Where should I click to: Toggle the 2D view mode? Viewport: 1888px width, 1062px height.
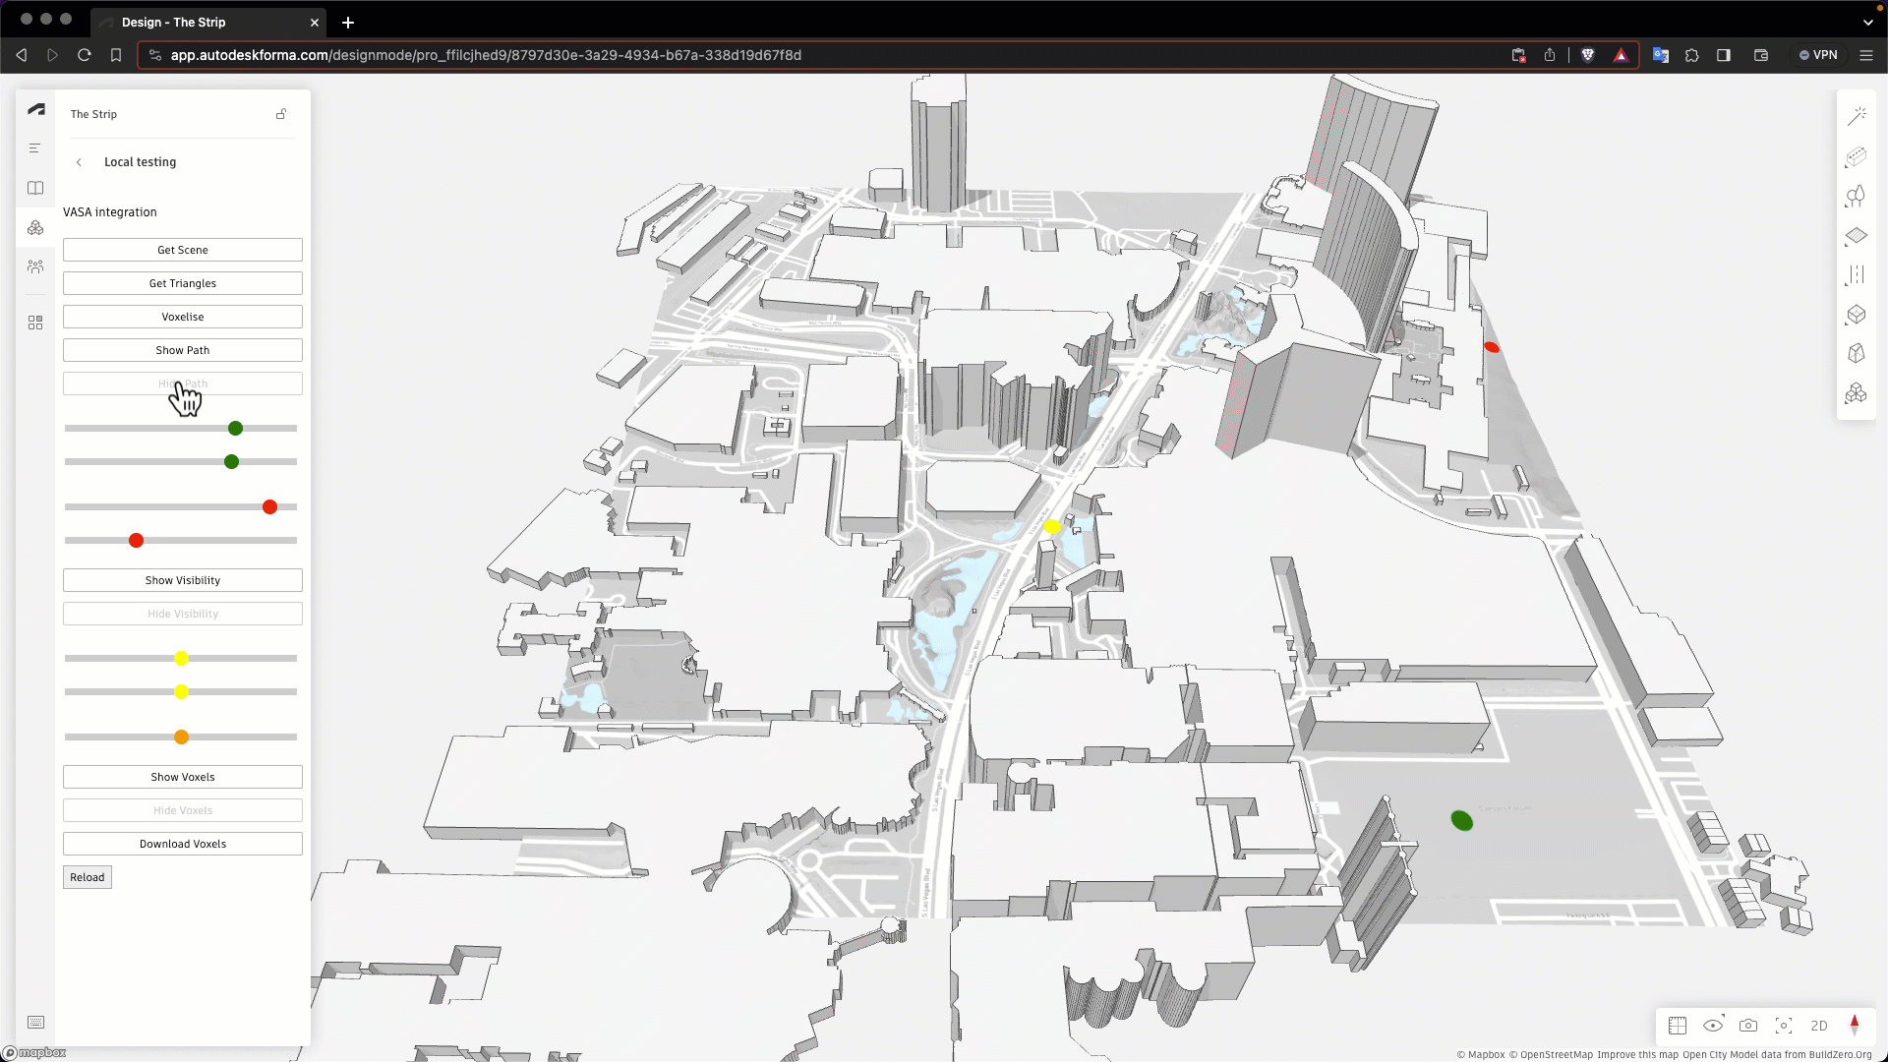(1818, 1026)
